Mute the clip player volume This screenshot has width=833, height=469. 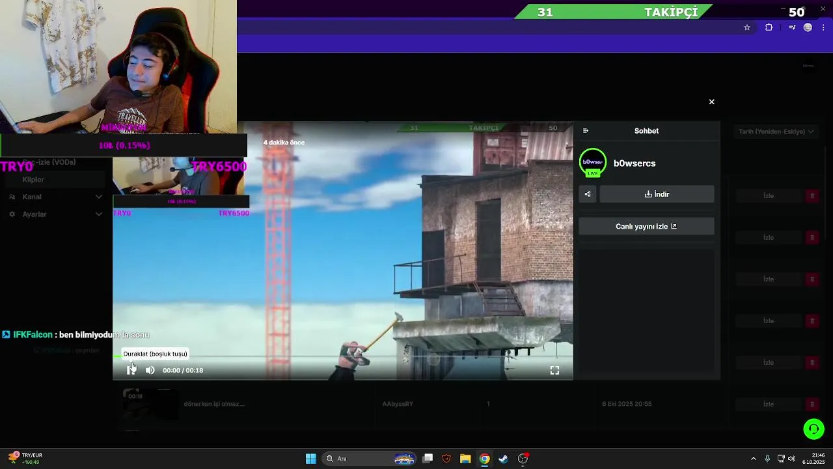[x=150, y=370]
